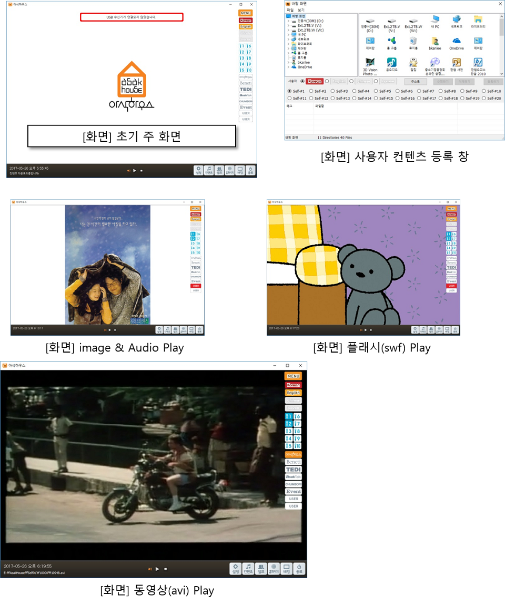Select mic channel 10 in the video window
The width and height of the screenshot is (505, 604).
(297, 446)
